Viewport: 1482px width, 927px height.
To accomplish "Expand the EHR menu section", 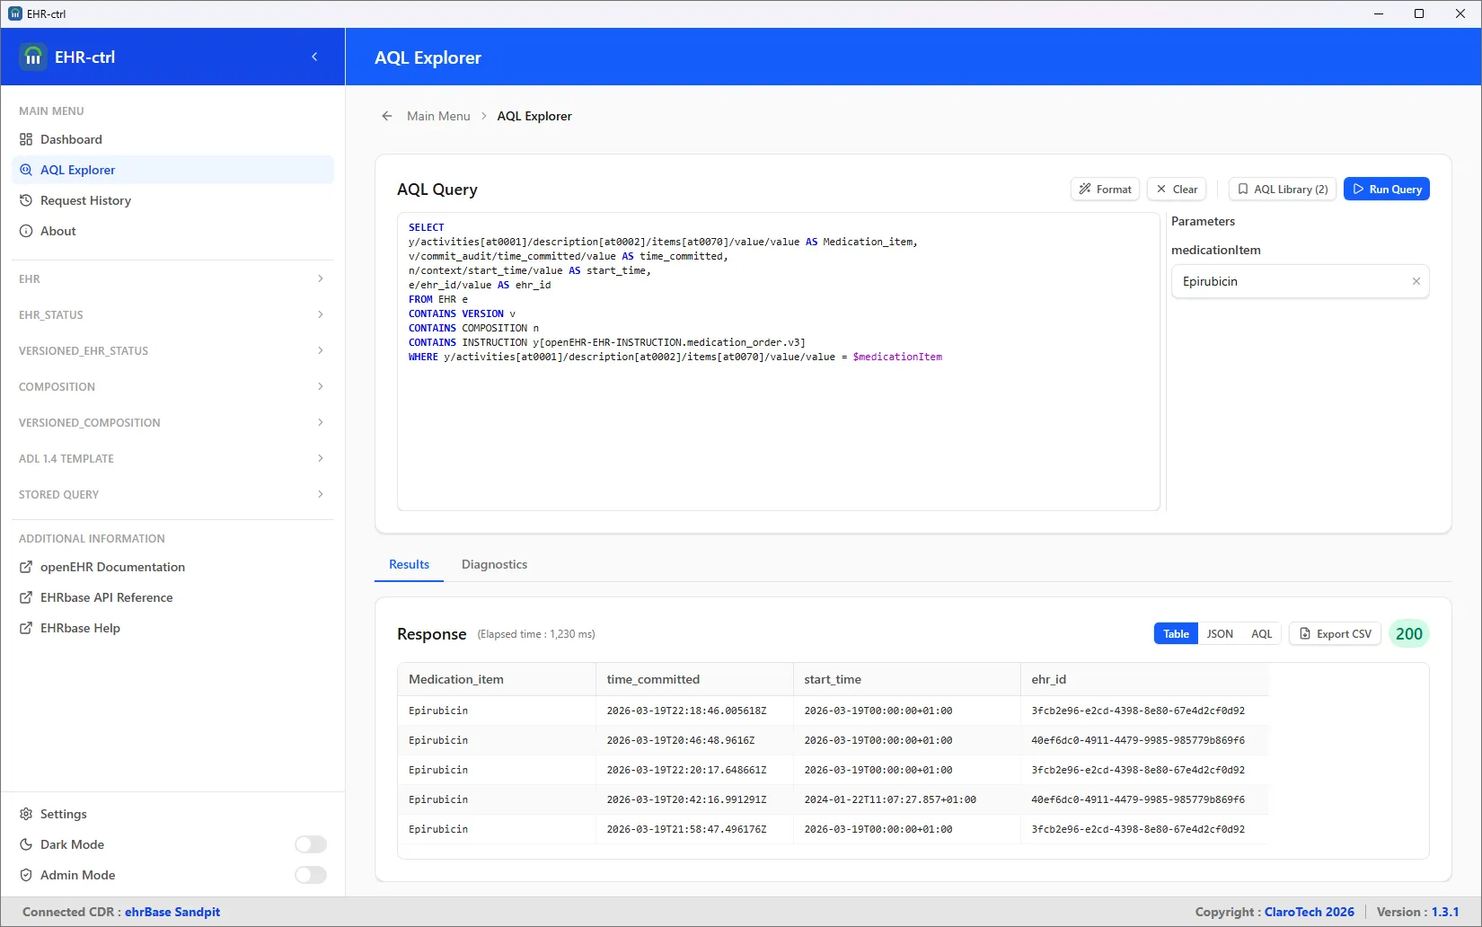I will 172,278.
